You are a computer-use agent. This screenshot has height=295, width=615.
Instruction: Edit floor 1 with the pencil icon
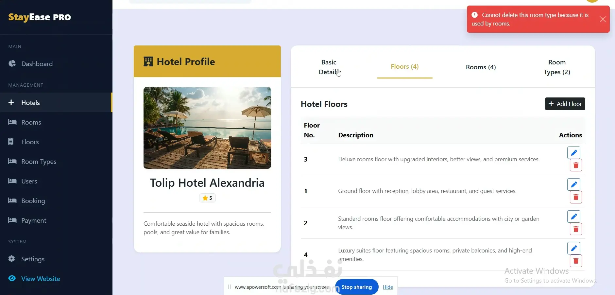tap(574, 184)
